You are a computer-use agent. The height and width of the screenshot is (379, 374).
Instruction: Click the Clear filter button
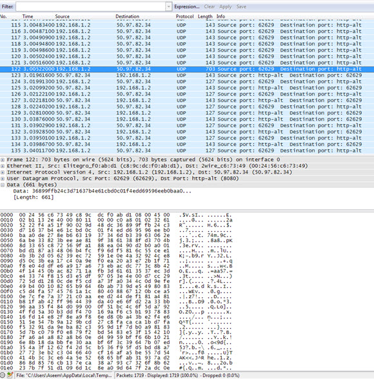tap(210, 6)
